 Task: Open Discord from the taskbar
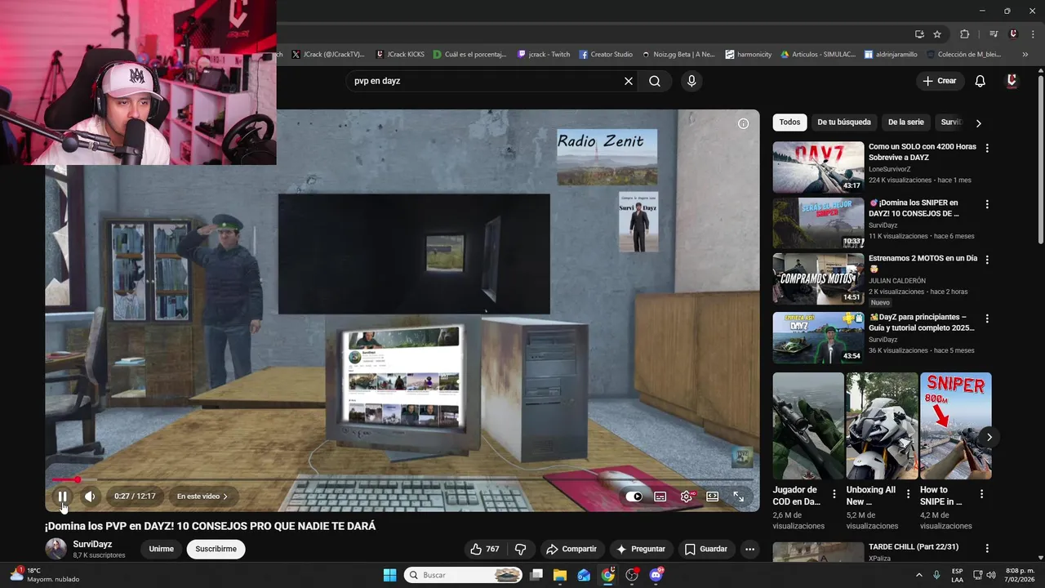pyautogui.click(x=656, y=575)
